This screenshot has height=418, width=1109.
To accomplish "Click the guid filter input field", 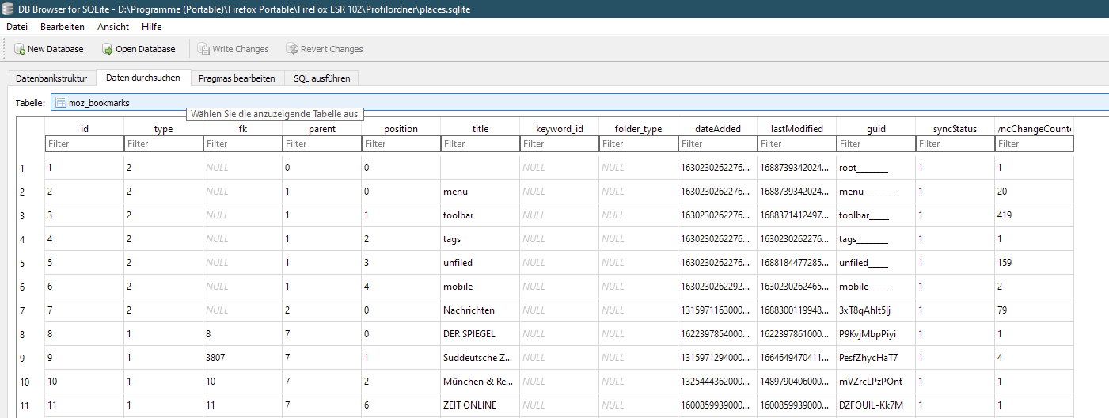I will coord(875,144).
